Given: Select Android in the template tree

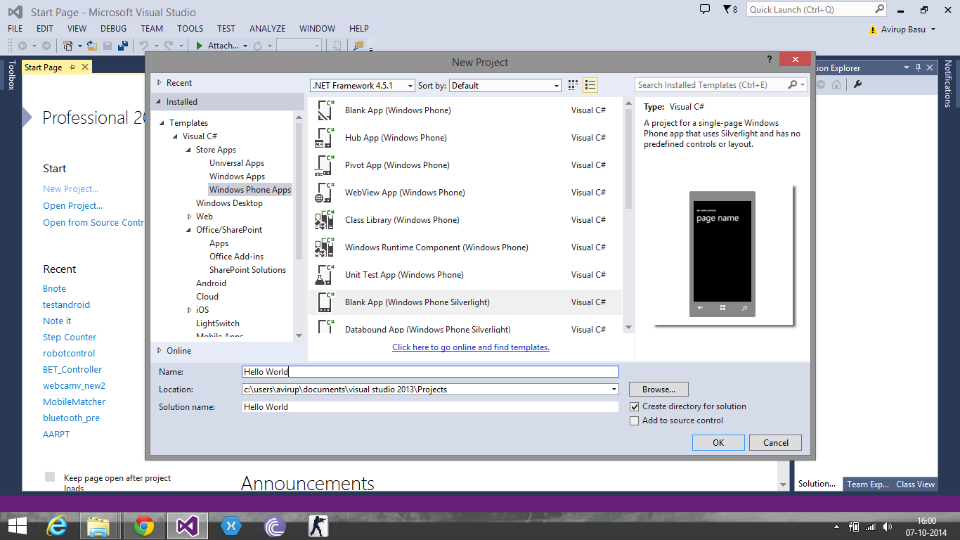Looking at the screenshot, I should (x=211, y=283).
